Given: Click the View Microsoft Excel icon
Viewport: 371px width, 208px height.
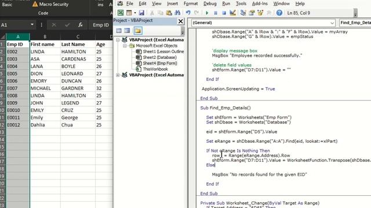Looking at the screenshot, I should [x=121, y=13].
